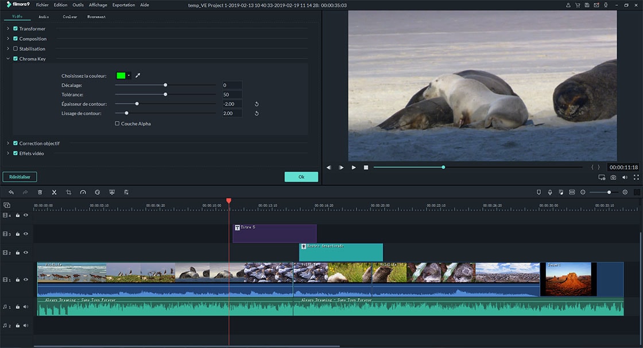The image size is (643, 348).
Task: Enable the Couche Alpha checkbox
Action: 117,123
